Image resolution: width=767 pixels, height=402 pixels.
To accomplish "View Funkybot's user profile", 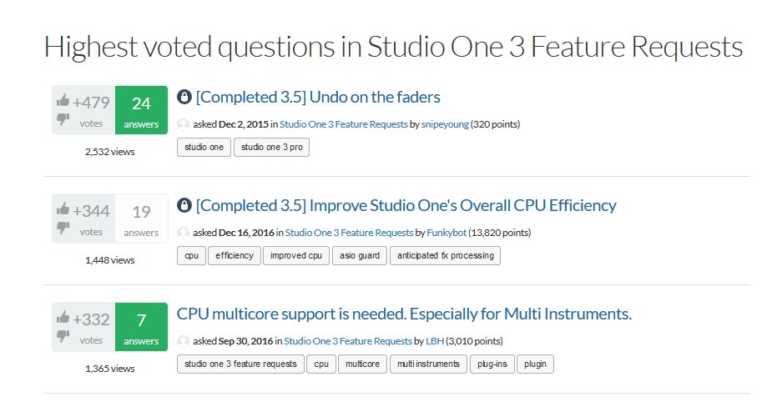I will click(x=447, y=233).
